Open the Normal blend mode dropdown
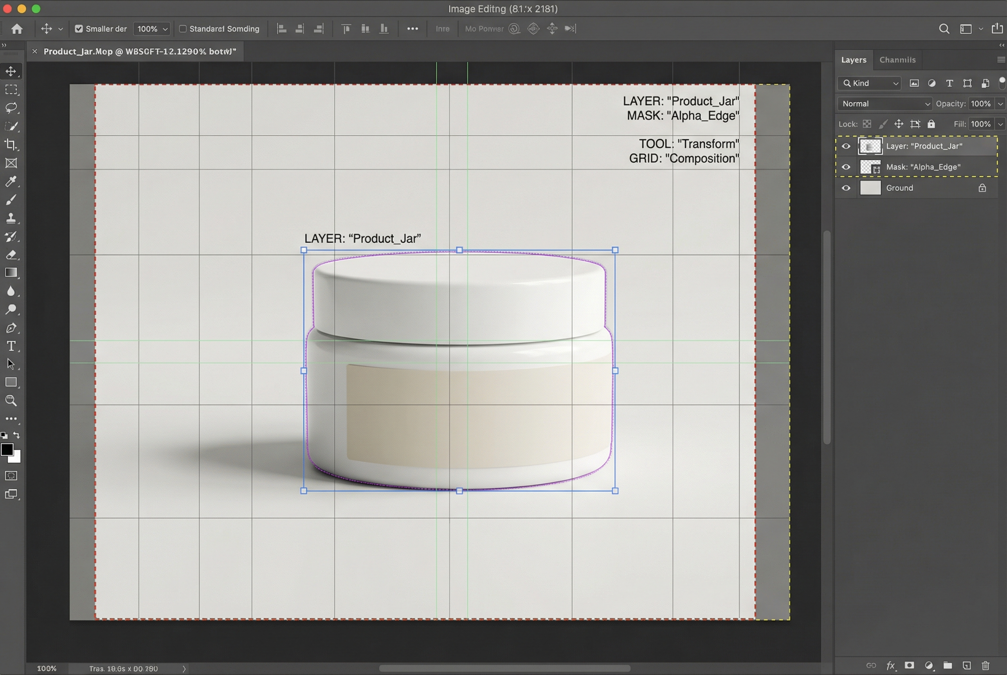Screen dimensions: 1007x675 pos(885,104)
